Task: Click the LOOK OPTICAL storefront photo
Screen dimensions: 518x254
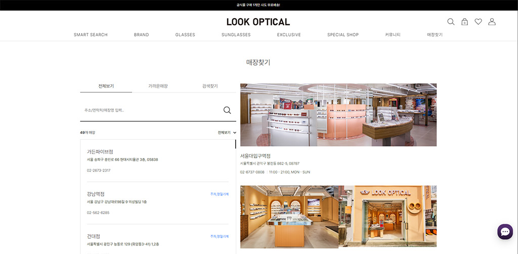Action: pyautogui.click(x=387, y=216)
